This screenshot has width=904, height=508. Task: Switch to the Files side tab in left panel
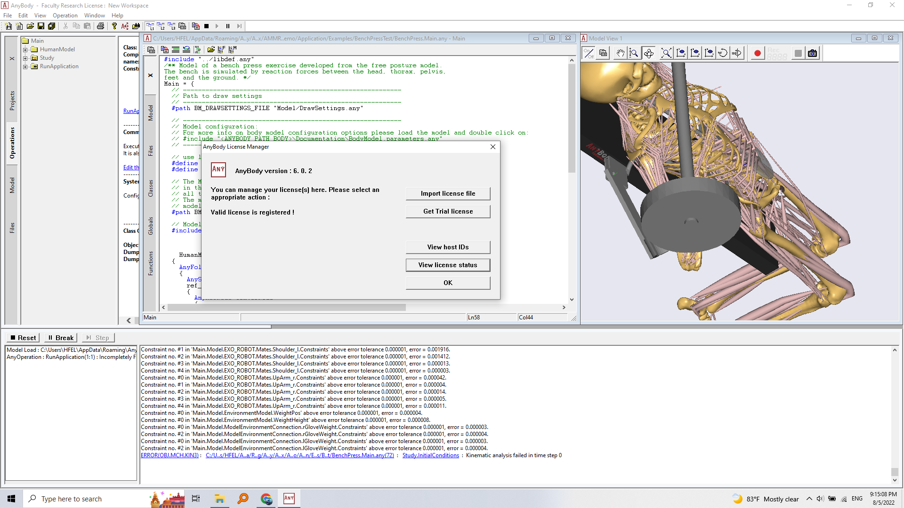[x=12, y=228]
